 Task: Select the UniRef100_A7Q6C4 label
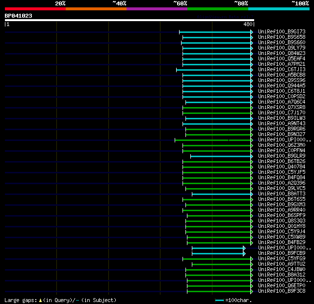coord(282,102)
